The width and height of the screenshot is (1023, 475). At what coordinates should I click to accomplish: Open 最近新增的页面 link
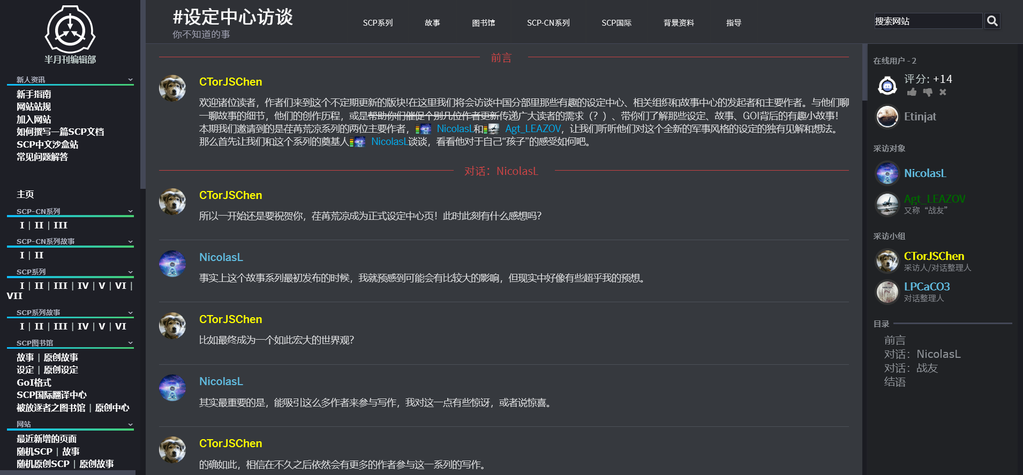pos(47,439)
